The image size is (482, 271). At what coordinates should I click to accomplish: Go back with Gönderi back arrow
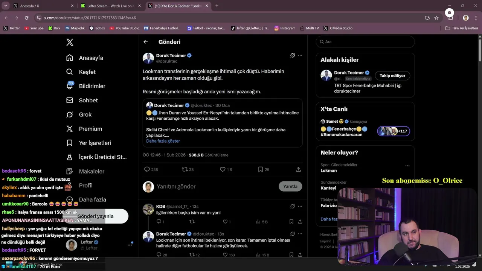pyautogui.click(x=146, y=42)
